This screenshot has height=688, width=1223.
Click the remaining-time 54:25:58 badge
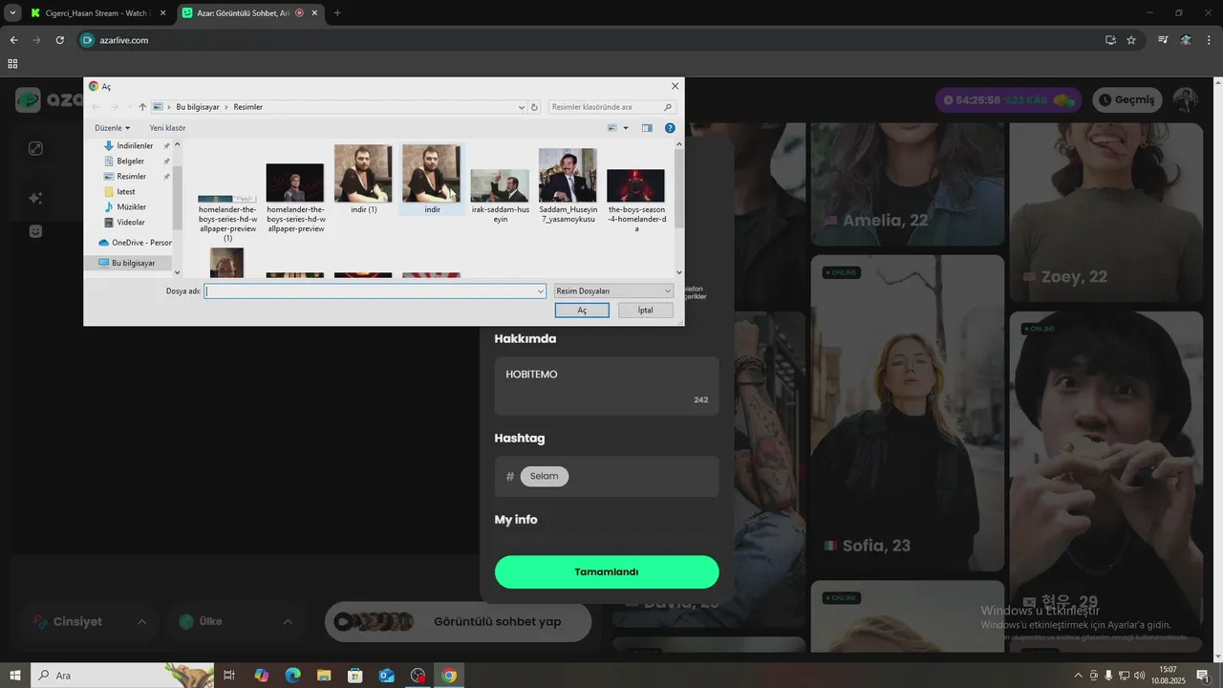pos(1008,99)
